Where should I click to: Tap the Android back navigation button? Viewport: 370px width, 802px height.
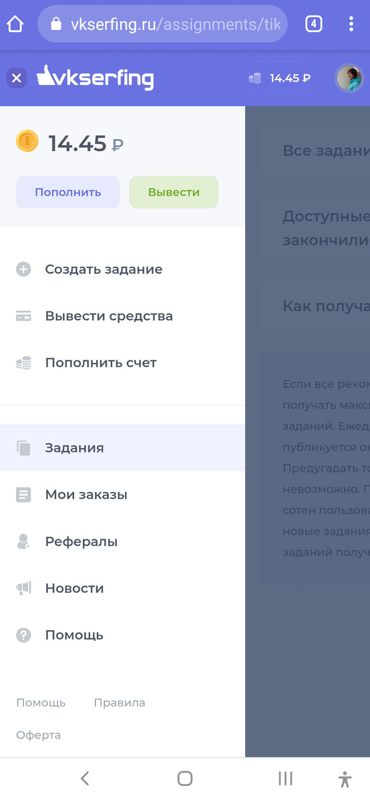pyautogui.click(x=85, y=778)
